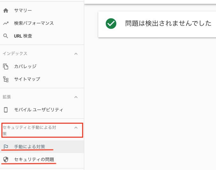Collapse the 拡張 section chevron
The height and width of the screenshot is (170, 216).
click(76, 97)
